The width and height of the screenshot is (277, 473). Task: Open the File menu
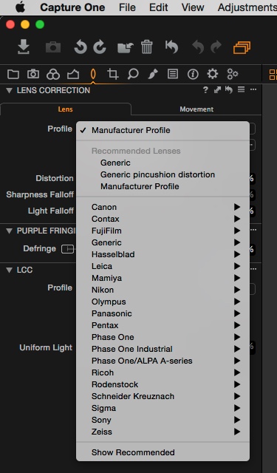coord(127,7)
